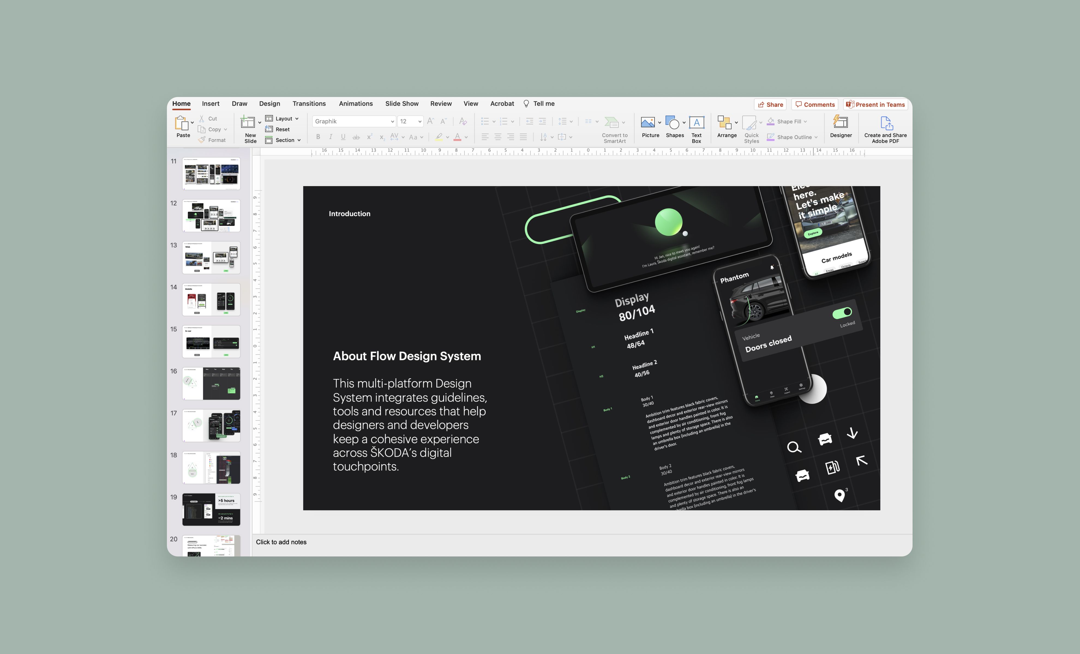Align text to the left
The height and width of the screenshot is (654, 1080).
click(485, 137)
